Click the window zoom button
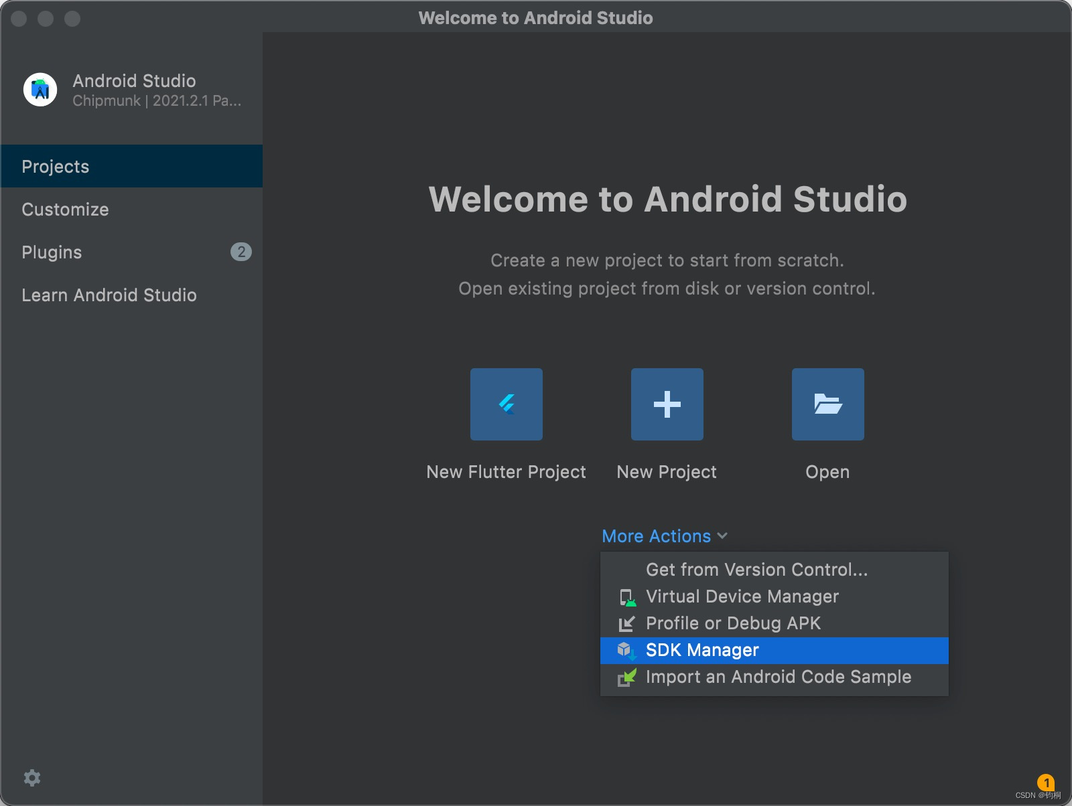Screen dimensions: 1072x806 coord(72,18)
